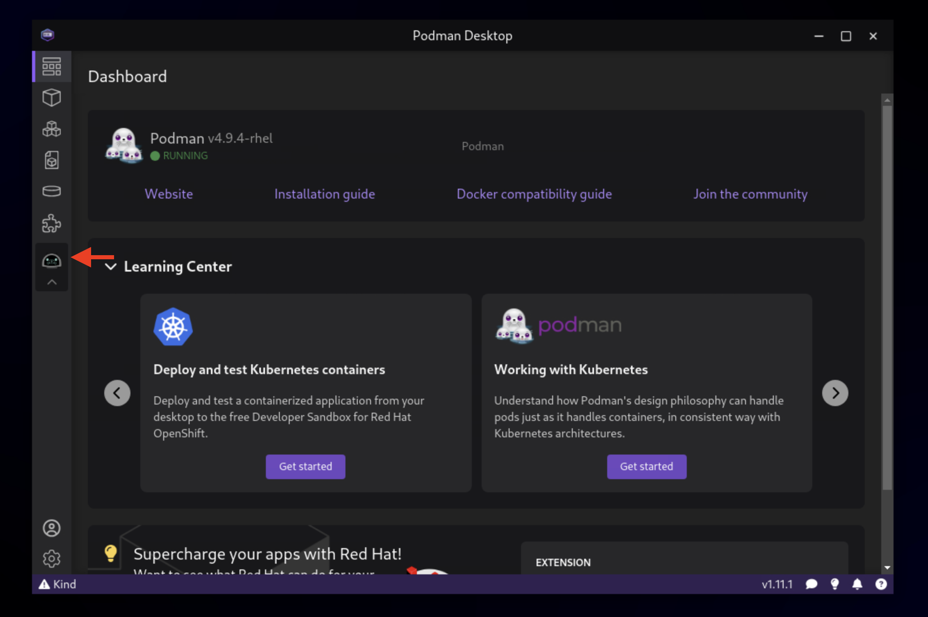Open the lightbulb troubleshooting icon in status bar
Screen dimensions: 928x617
coord(834,584)
